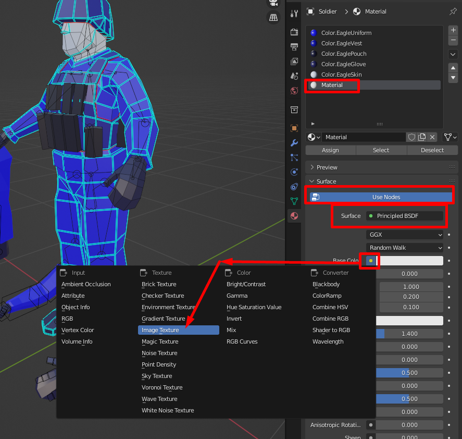This screenshot has height=439, width=462.
Task: Open the Material properties tab
Action: click(294, 216)
